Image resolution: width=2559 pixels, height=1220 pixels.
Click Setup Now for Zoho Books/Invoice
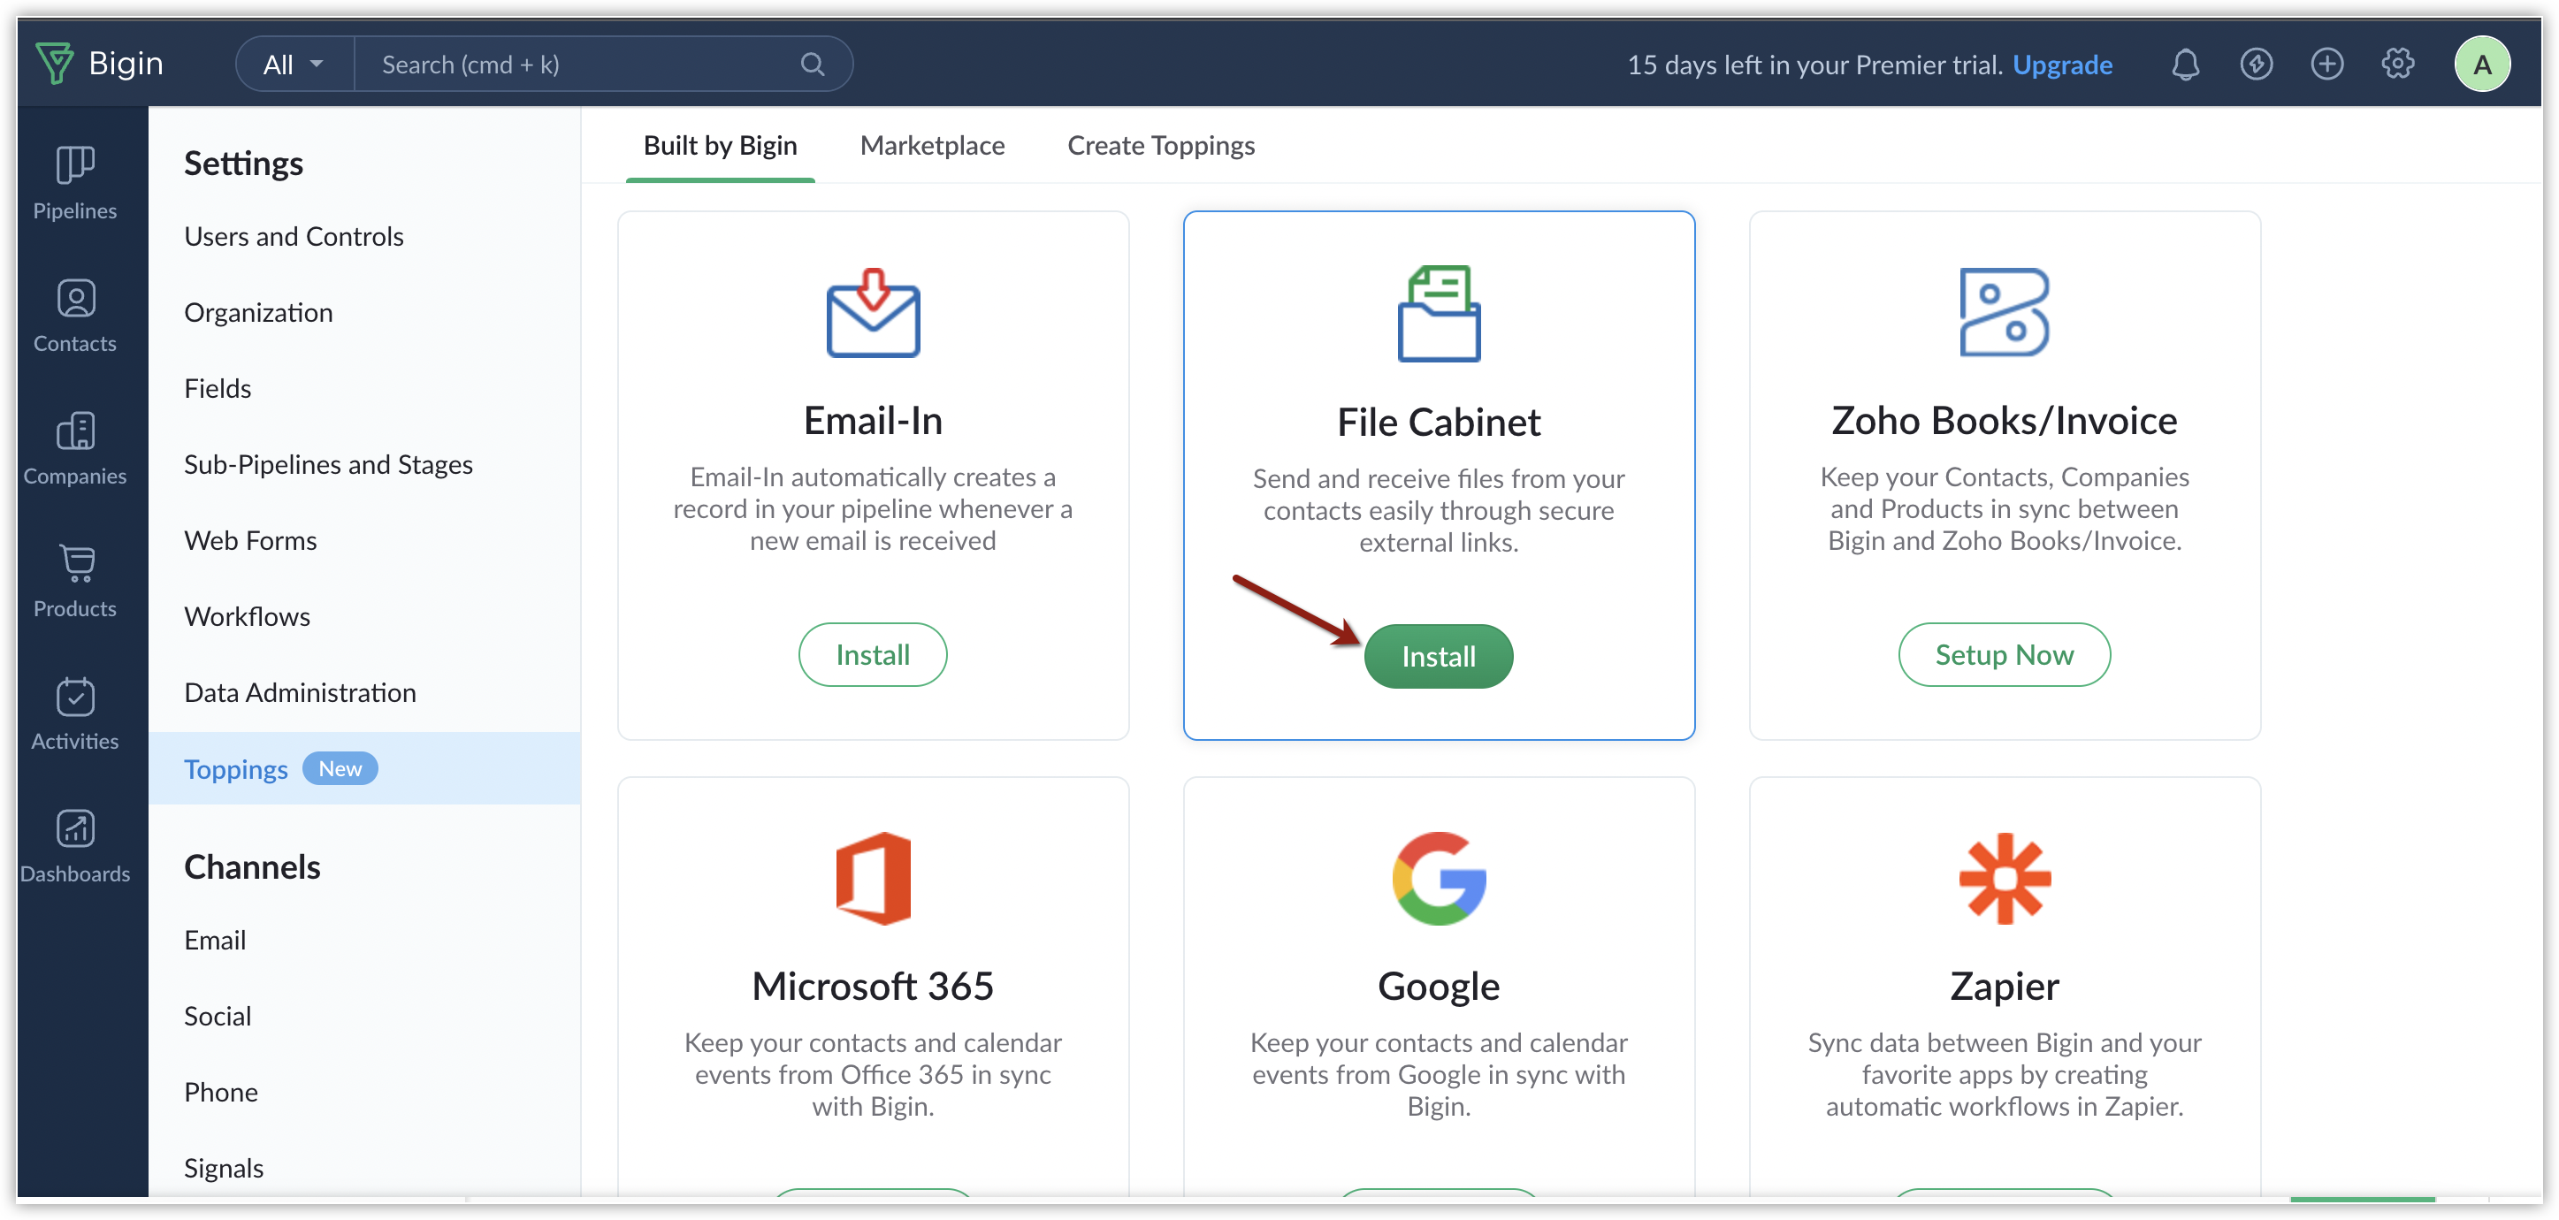click(2004, 655)
